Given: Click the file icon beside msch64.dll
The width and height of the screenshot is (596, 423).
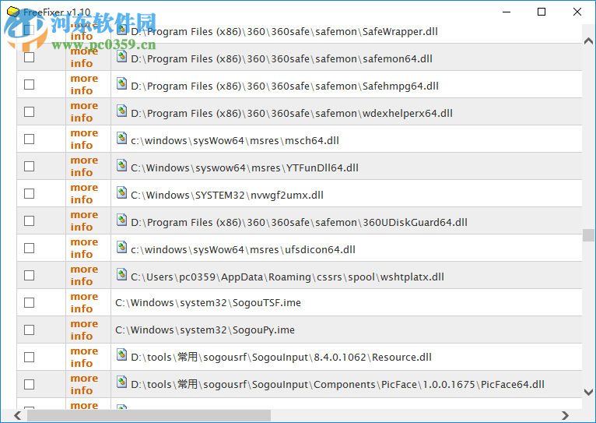Looking at the screenshot, I should [x=121, y=138].
